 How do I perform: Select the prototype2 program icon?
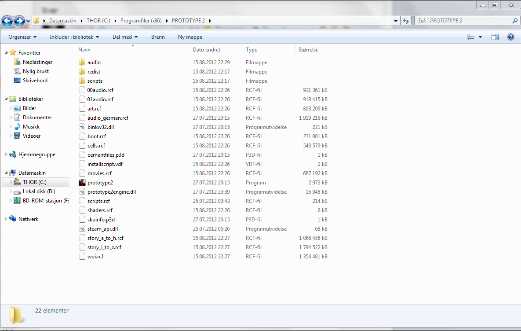[82, 182]
